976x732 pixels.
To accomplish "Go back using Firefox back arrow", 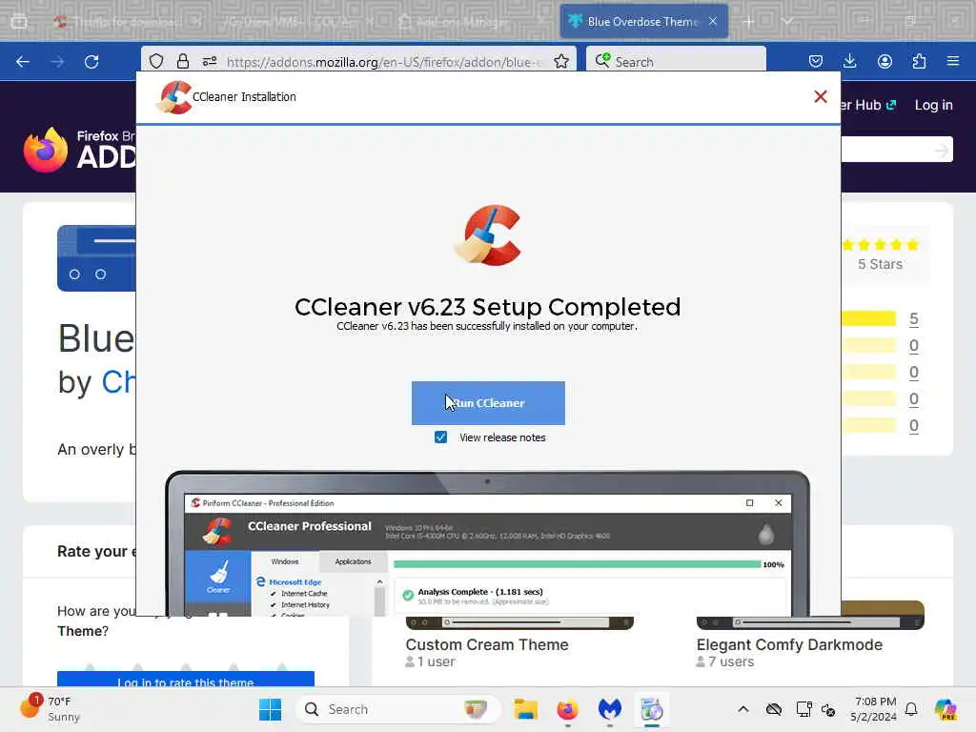I will pos(23,62).
